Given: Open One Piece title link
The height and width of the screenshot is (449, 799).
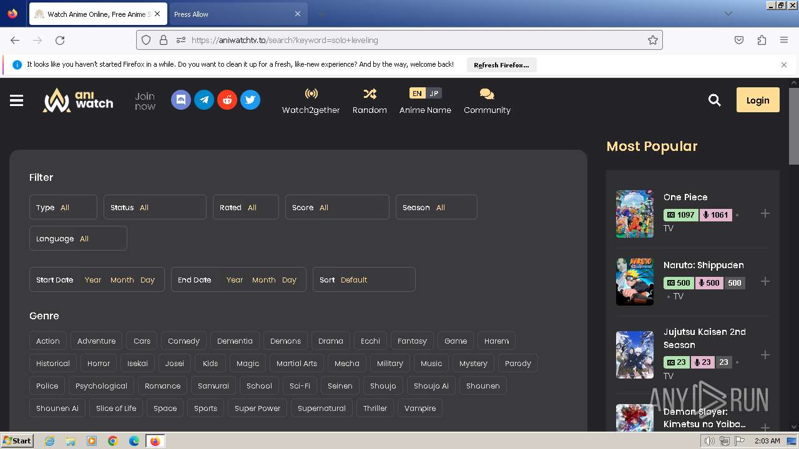Looking at the screenshot, I should point(685,197).
